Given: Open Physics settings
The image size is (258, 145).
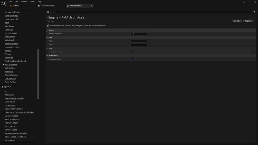Looking at the screenshot, I should 8,54.
